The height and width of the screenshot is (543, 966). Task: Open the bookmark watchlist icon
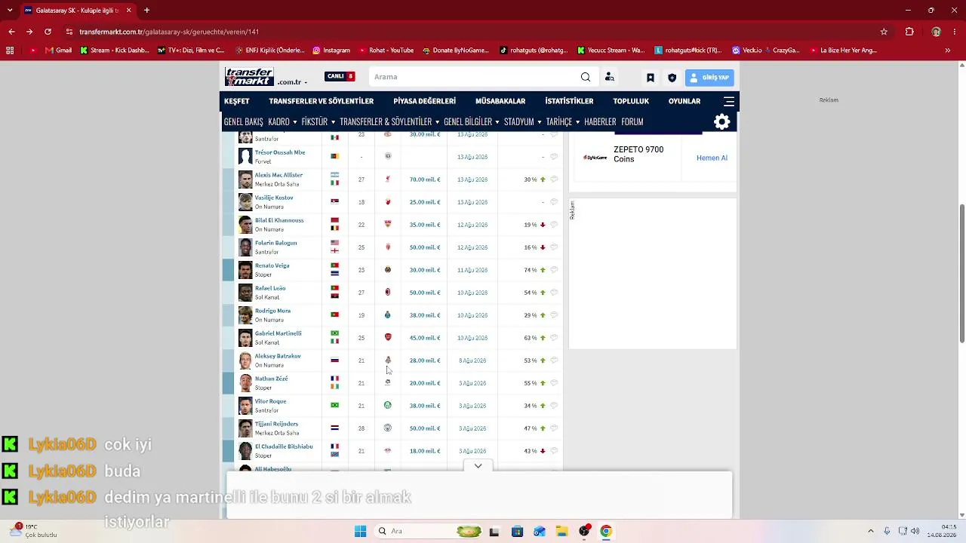pos(650,78)
